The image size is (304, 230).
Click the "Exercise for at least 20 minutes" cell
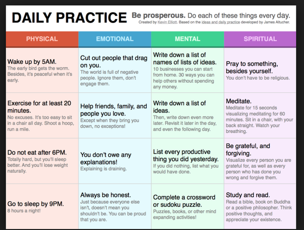(x=41, y=115)
